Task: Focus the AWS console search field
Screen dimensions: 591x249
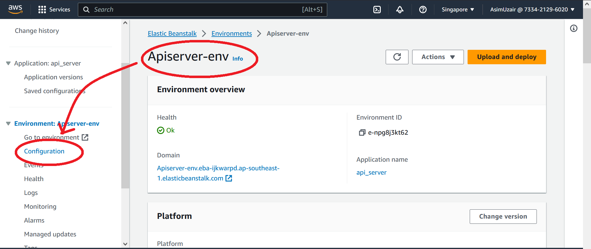Action: [202, 10]
